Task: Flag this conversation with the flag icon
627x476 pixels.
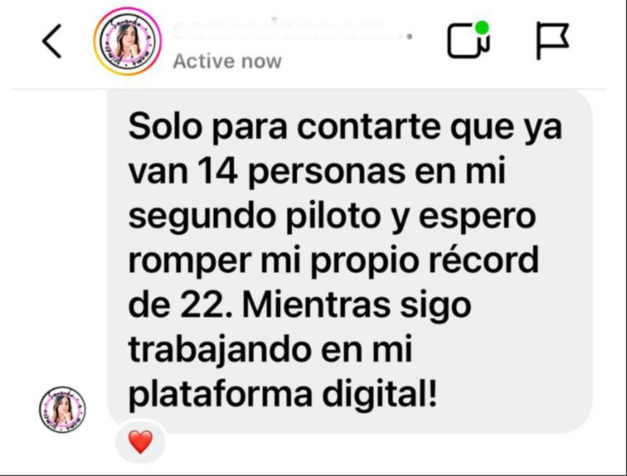Action: [x=552, y=40]
